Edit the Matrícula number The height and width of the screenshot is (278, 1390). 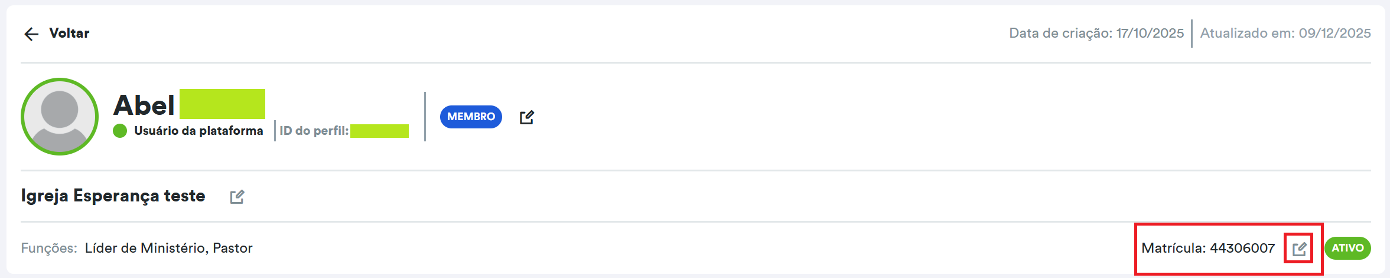[1299, 249]
